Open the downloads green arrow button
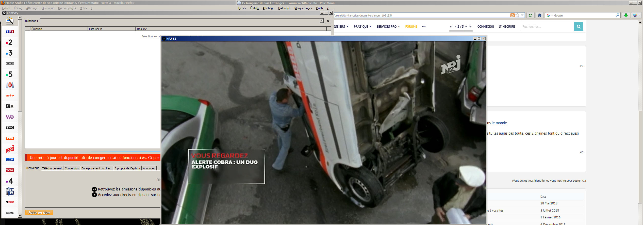The height and width of the screenshot is (225, 643). point(626,15)
